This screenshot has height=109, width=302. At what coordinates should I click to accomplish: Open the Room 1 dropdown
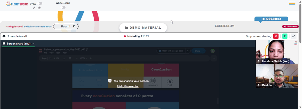[66, 26]
